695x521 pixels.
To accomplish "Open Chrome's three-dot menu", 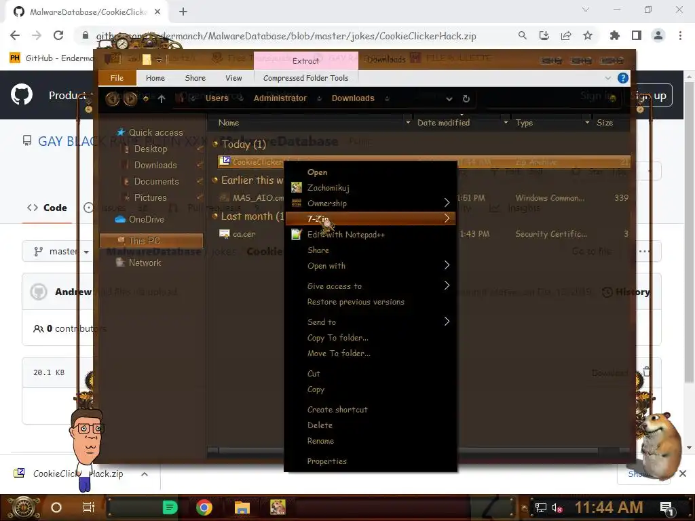I will pyautogui.click(x=680, y=35).
